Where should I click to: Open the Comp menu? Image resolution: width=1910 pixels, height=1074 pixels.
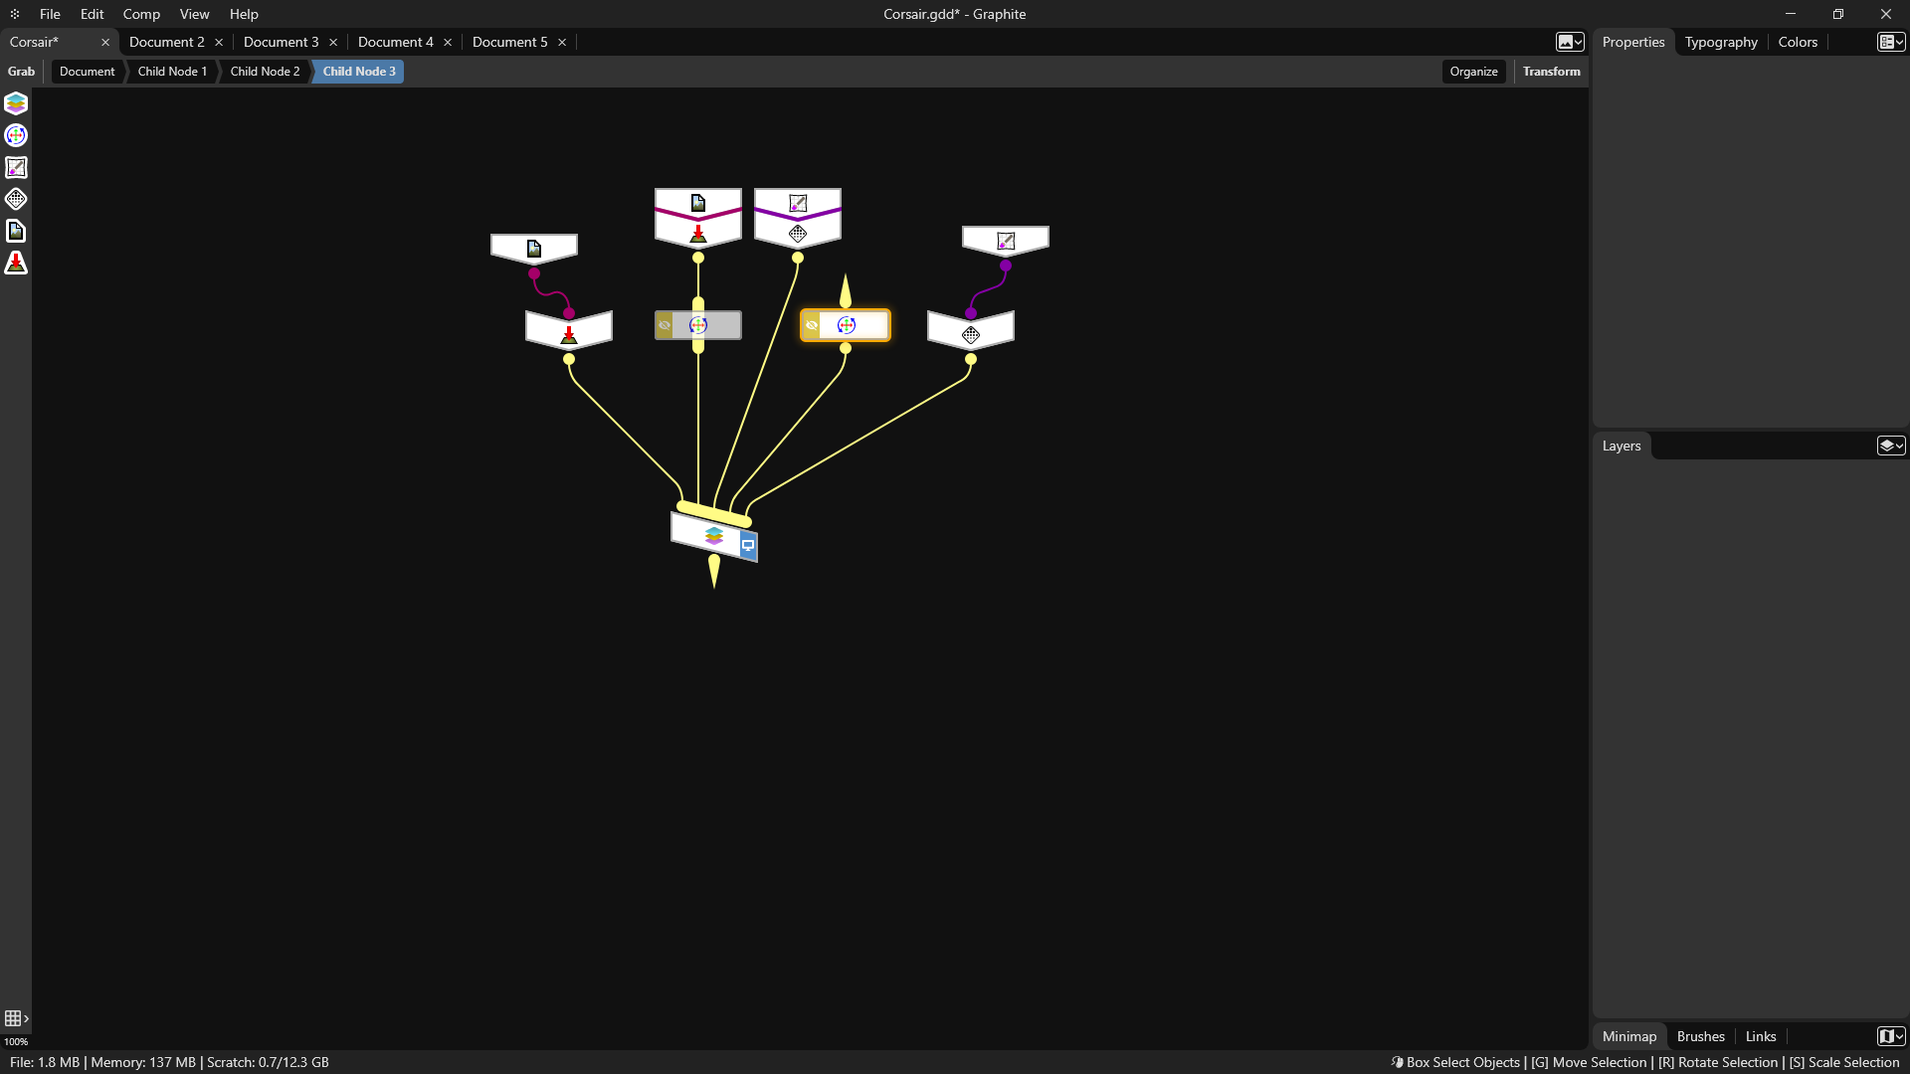coord(141,14)
